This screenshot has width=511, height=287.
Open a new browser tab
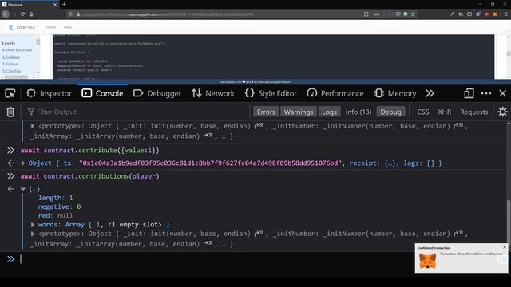coord(64,5)
